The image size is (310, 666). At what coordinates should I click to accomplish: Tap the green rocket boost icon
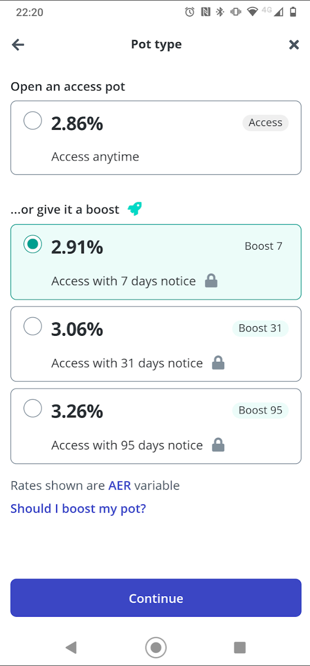coord(135,209)
